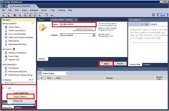This screenshot has width=169, height=111.
Task: Open Server Logs
Action: coord(13,56)
